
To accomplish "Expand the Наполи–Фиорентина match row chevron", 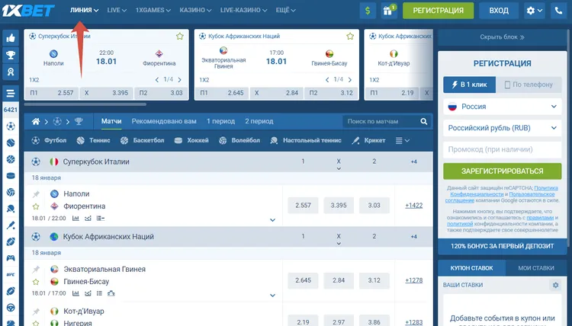I will 272,220.
